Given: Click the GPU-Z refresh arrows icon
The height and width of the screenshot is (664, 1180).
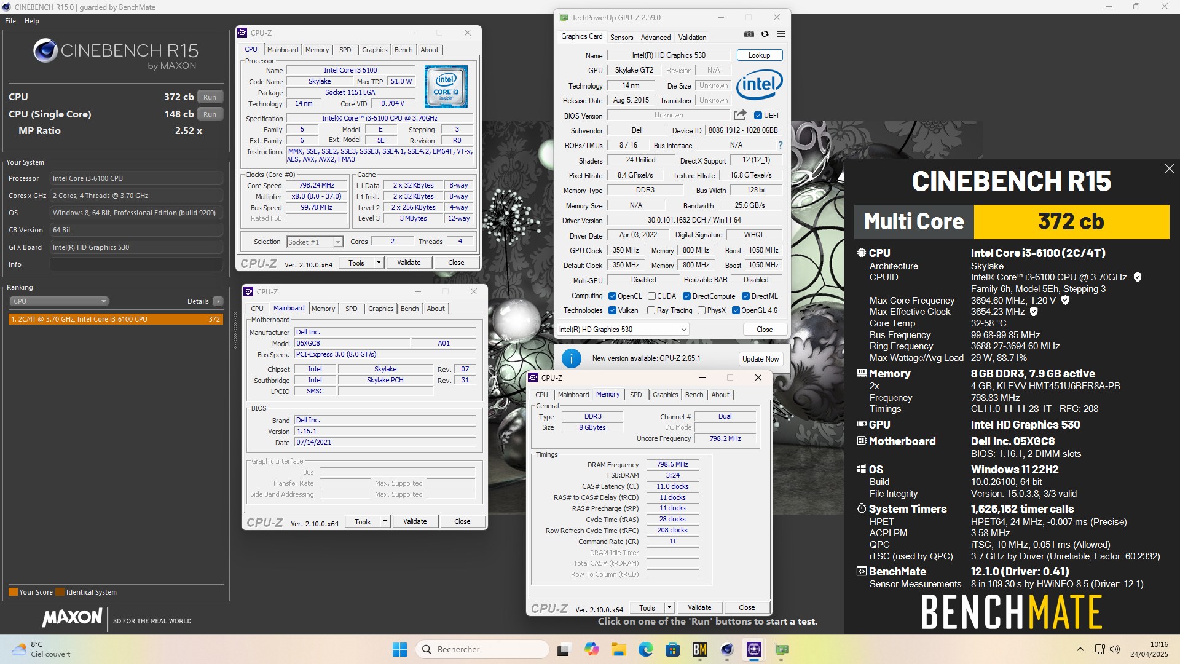Looking at the screenshot, I should pos(765,34).
